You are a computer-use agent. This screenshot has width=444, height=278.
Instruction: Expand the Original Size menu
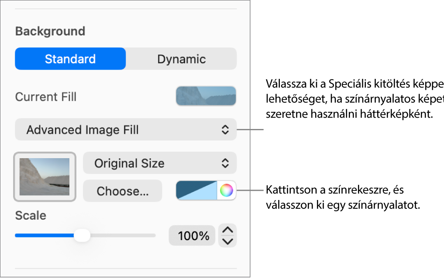pyautogui.click(x=159, y=163)
